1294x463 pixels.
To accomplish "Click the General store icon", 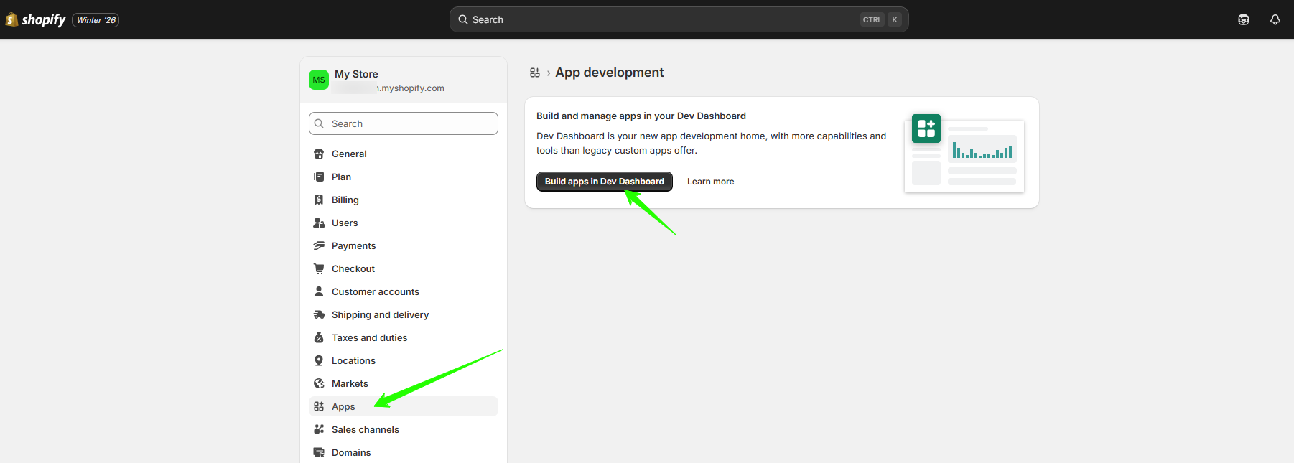I will pos(319,154).
